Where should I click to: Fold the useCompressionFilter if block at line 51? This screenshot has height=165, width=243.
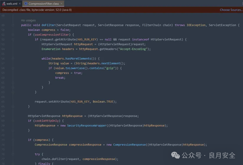(x=13, y=35)
